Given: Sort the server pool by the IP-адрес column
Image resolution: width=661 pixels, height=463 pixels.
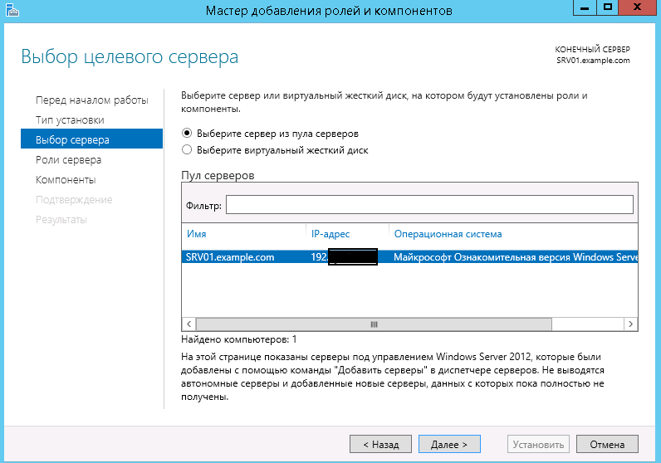Looking at the screenshot, I should (330, 234).
